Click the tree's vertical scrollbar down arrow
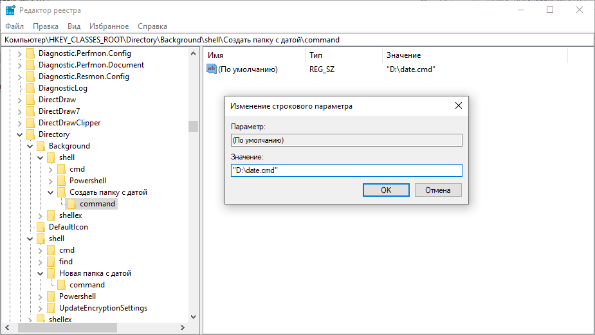Image resolution: width=595 pixels, height=335 pixels. pyautogui.click(x=193, y=317)
